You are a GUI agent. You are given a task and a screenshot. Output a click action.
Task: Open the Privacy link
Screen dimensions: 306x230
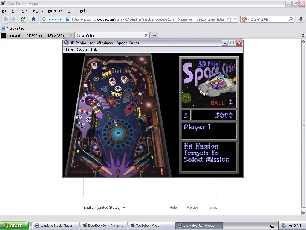point(192,207)
